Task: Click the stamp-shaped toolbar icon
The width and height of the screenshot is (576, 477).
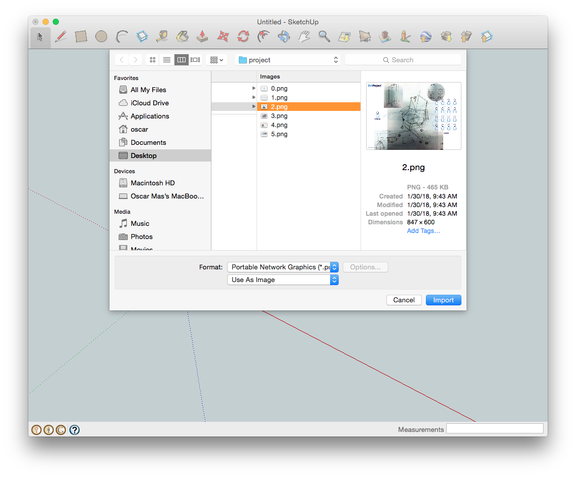Action: [x=385, y=36]
